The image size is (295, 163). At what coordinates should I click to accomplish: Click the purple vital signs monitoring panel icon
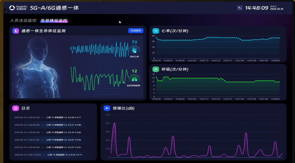pos(16,31)
